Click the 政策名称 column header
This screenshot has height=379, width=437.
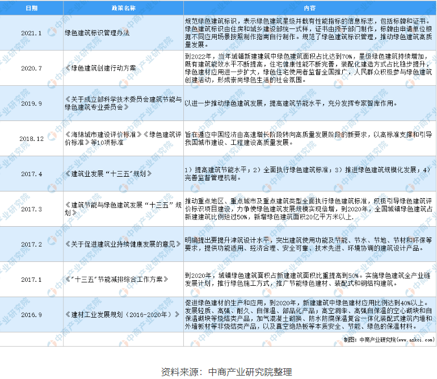coord(123,9)
